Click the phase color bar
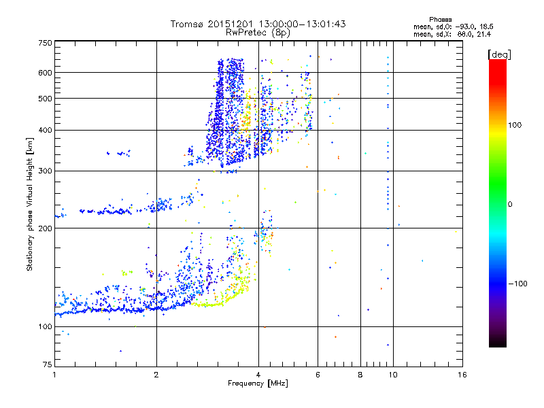 498,203
